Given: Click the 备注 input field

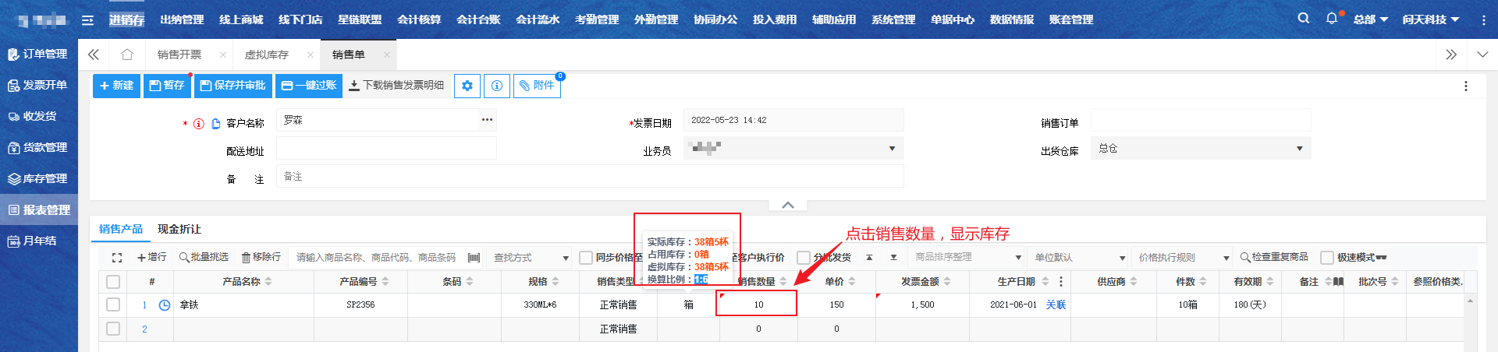Looking at the screenshot, I should pyautogui.click(x=590, y=177).
